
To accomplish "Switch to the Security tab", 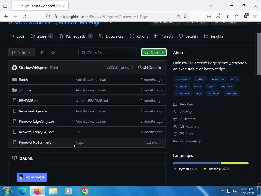I will click(x=189, y=36).
